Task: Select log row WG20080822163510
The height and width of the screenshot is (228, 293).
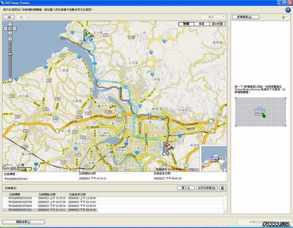Action: click(x=50, y=198)
